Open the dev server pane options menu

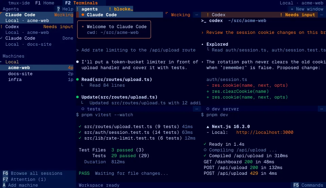[x=322, y=109]
